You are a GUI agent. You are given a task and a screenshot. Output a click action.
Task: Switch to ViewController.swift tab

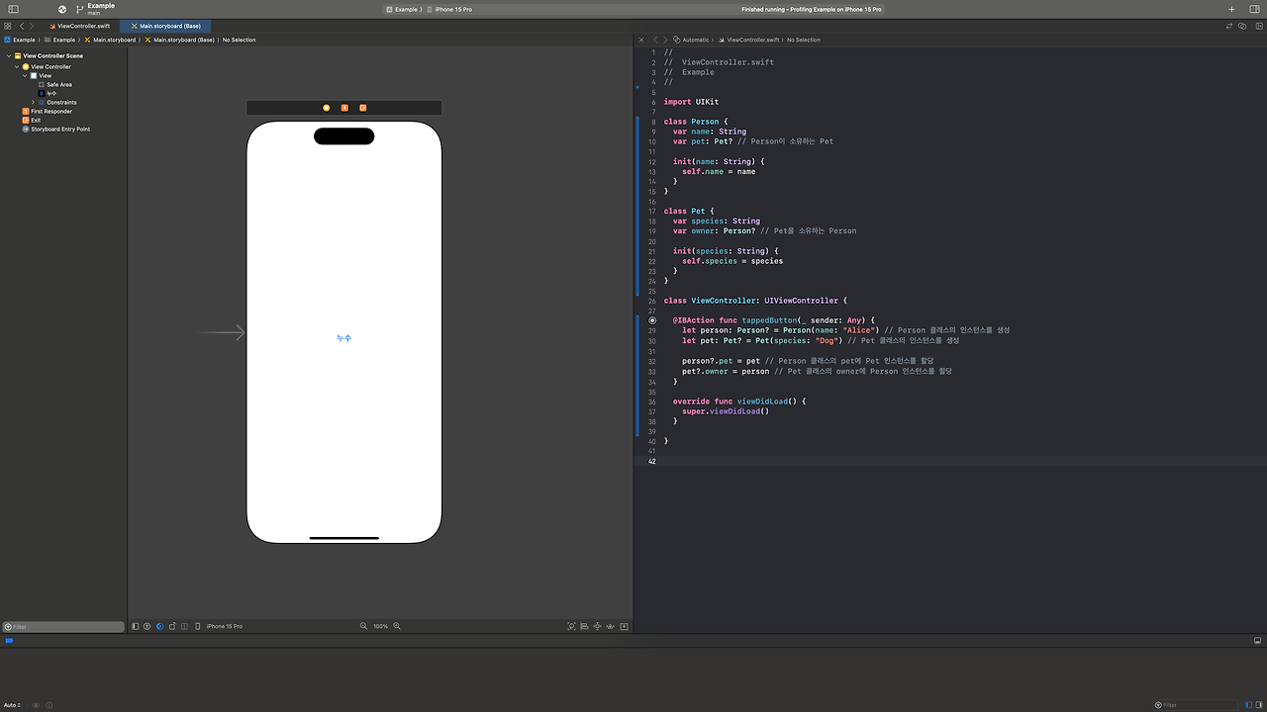(x=79, y=26)
